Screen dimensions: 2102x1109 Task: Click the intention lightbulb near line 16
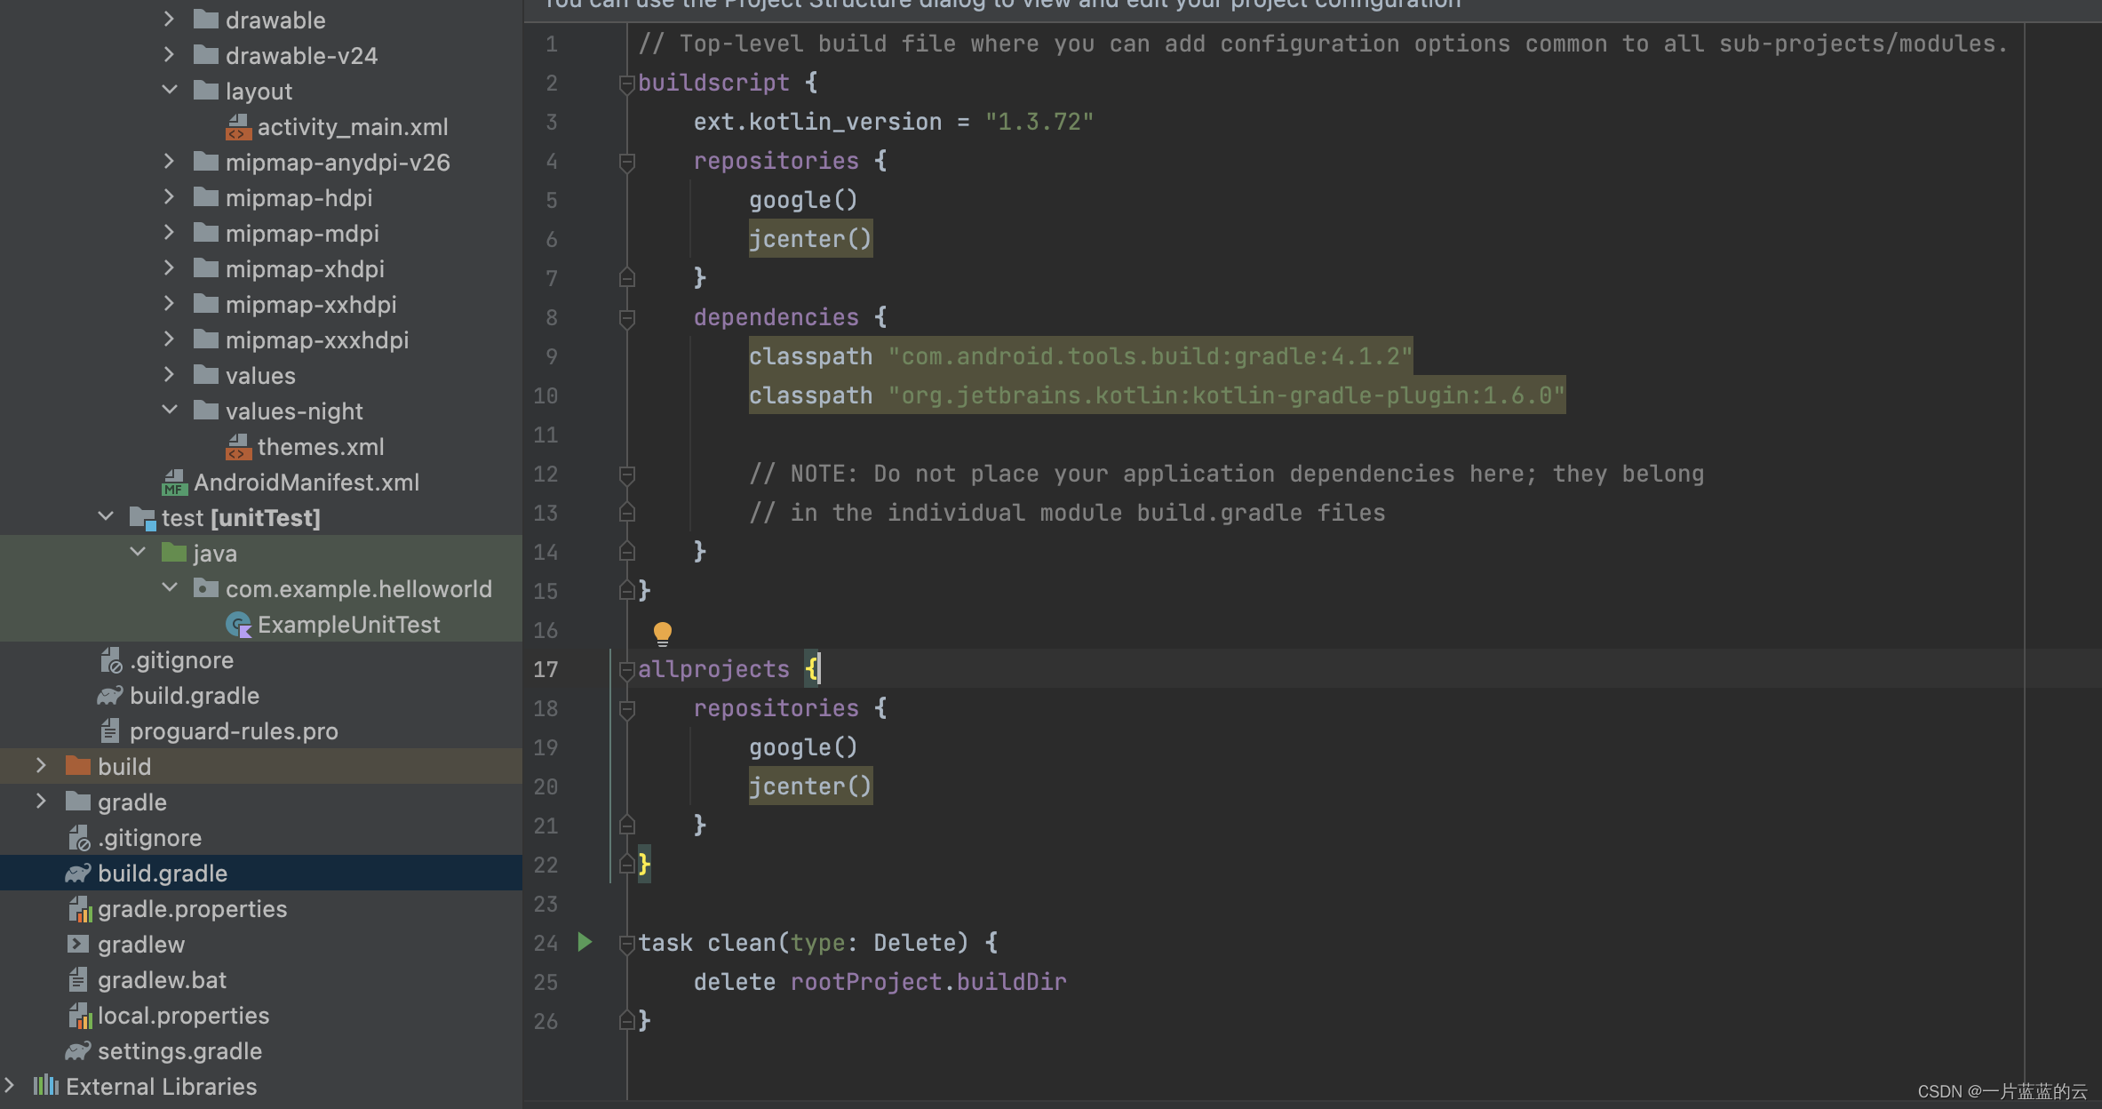[x=663, y=633]
